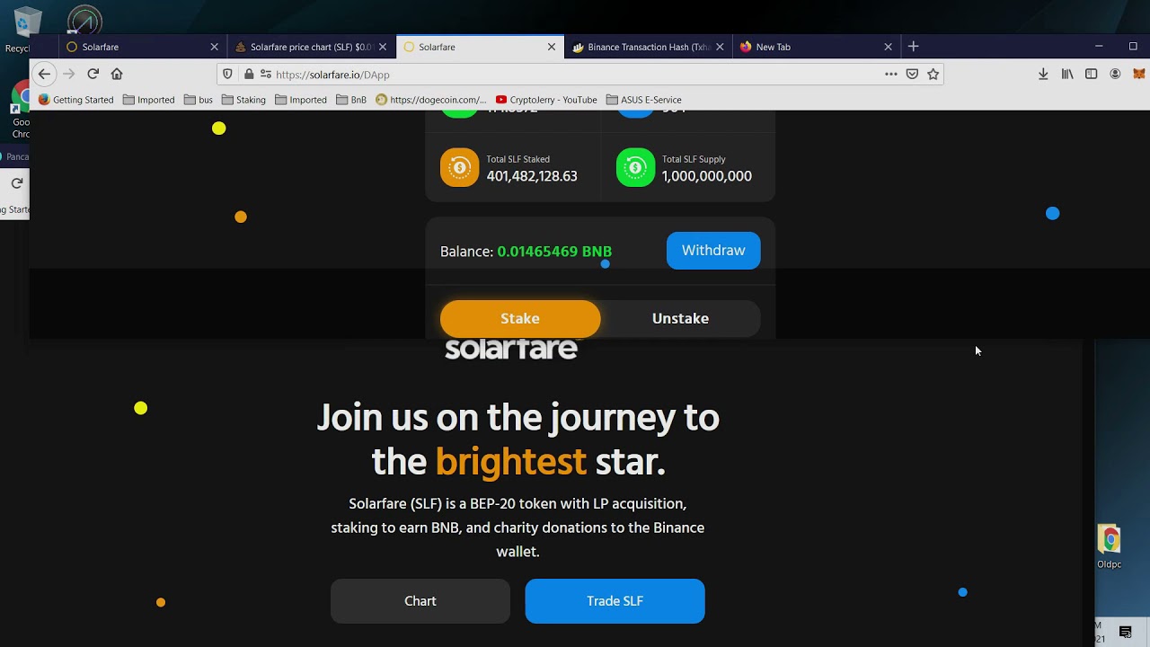Click the tracking protection shield icon

pyautogui.click(x=228, y=75)
